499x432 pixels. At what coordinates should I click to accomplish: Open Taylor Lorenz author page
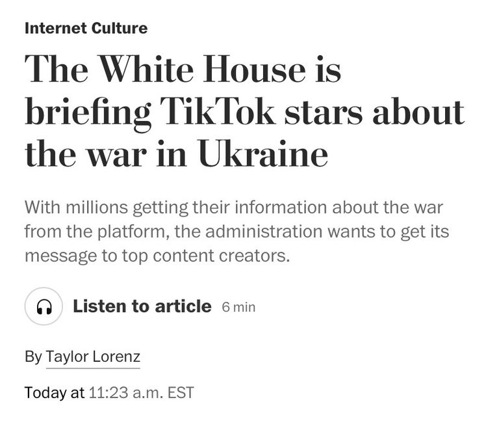(x=93, y=357)
